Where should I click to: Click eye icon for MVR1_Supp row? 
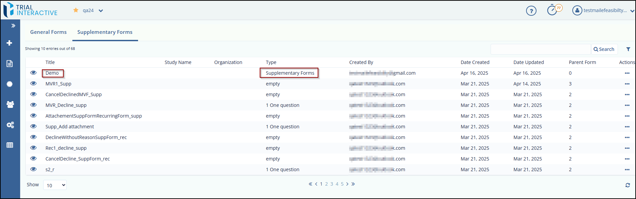[34, 83]
